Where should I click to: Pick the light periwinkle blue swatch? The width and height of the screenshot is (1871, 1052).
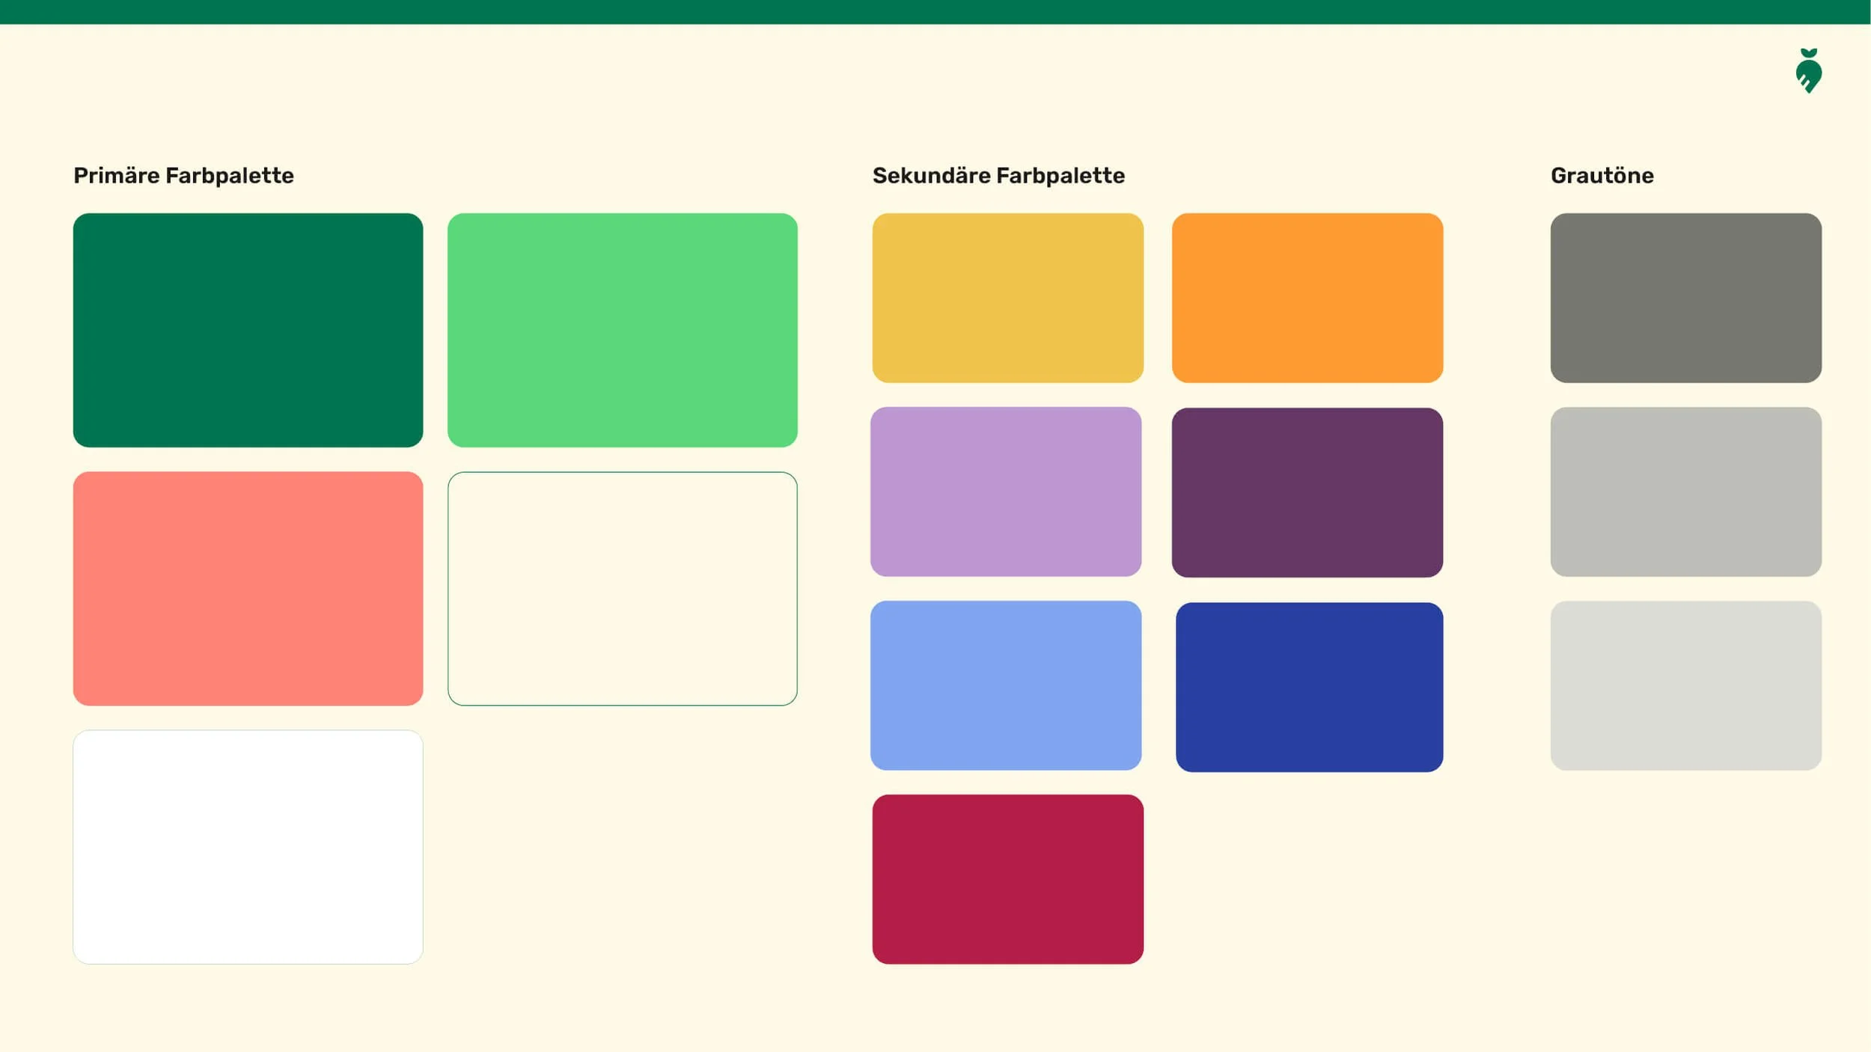(x=1006, y=685)
